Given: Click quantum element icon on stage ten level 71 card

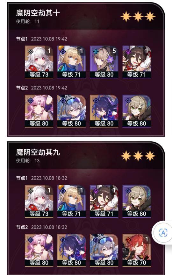Looking at the screenshot, I should click(x=128, y=52).
